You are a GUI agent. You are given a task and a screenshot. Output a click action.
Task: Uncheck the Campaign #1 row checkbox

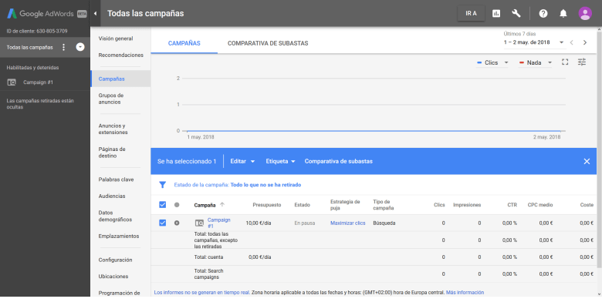pyautogui.click(x=162, y=223)
